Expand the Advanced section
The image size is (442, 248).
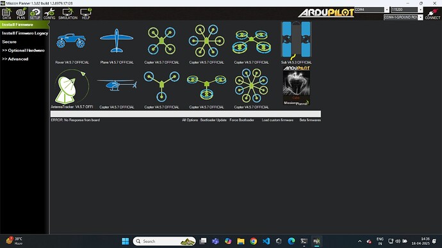coord(15,59)
